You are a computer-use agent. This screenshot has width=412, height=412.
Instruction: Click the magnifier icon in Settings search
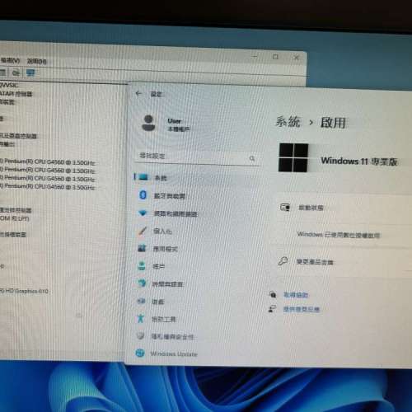(x=252, y=158)
